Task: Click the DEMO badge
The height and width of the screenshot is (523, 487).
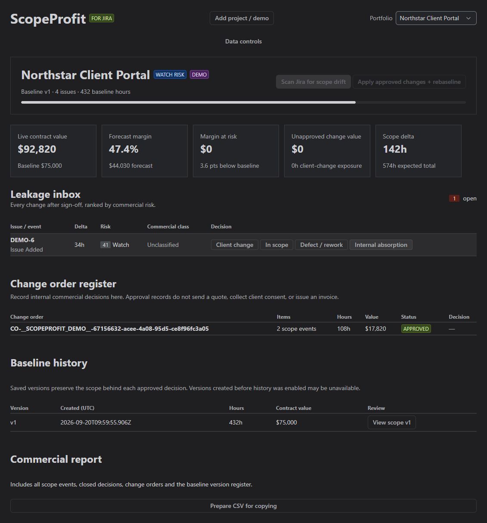Action: coord(199,74)
